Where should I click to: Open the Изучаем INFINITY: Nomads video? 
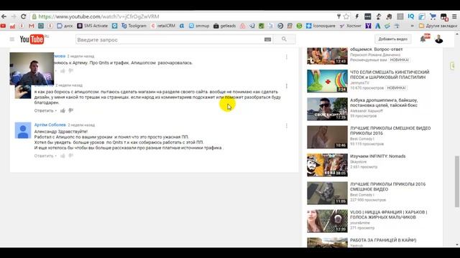pos(377,156)
